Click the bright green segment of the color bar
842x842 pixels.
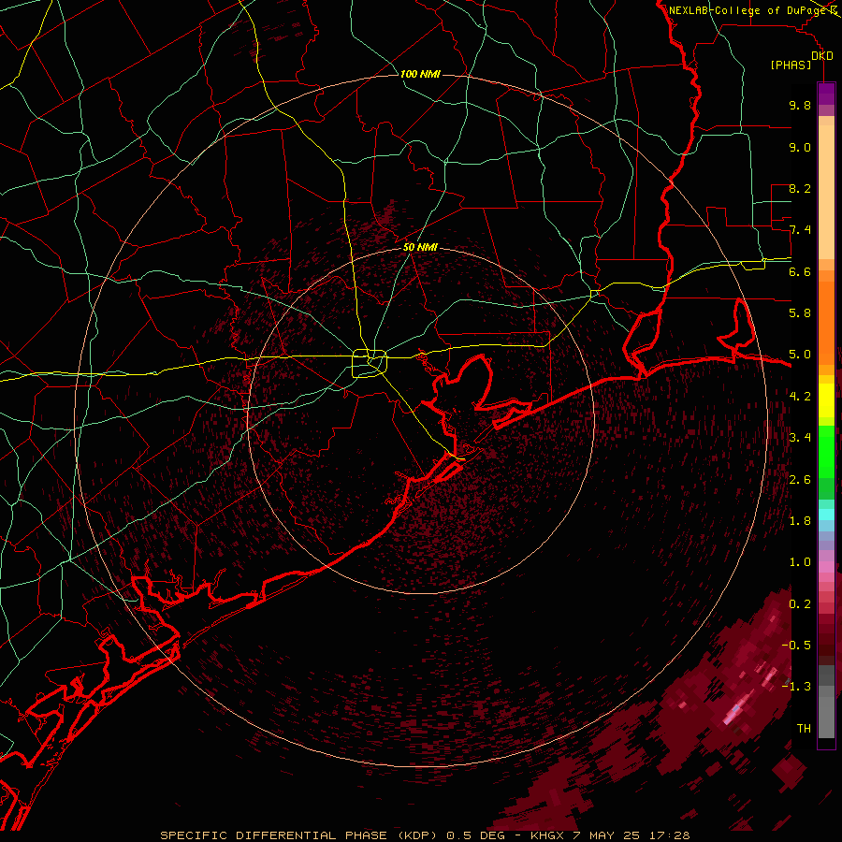(826, 451)
